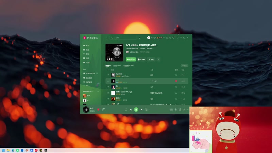This screenshot has width=272, height=153.
Task: Like the song lasting 03:48
Action: 176,87
